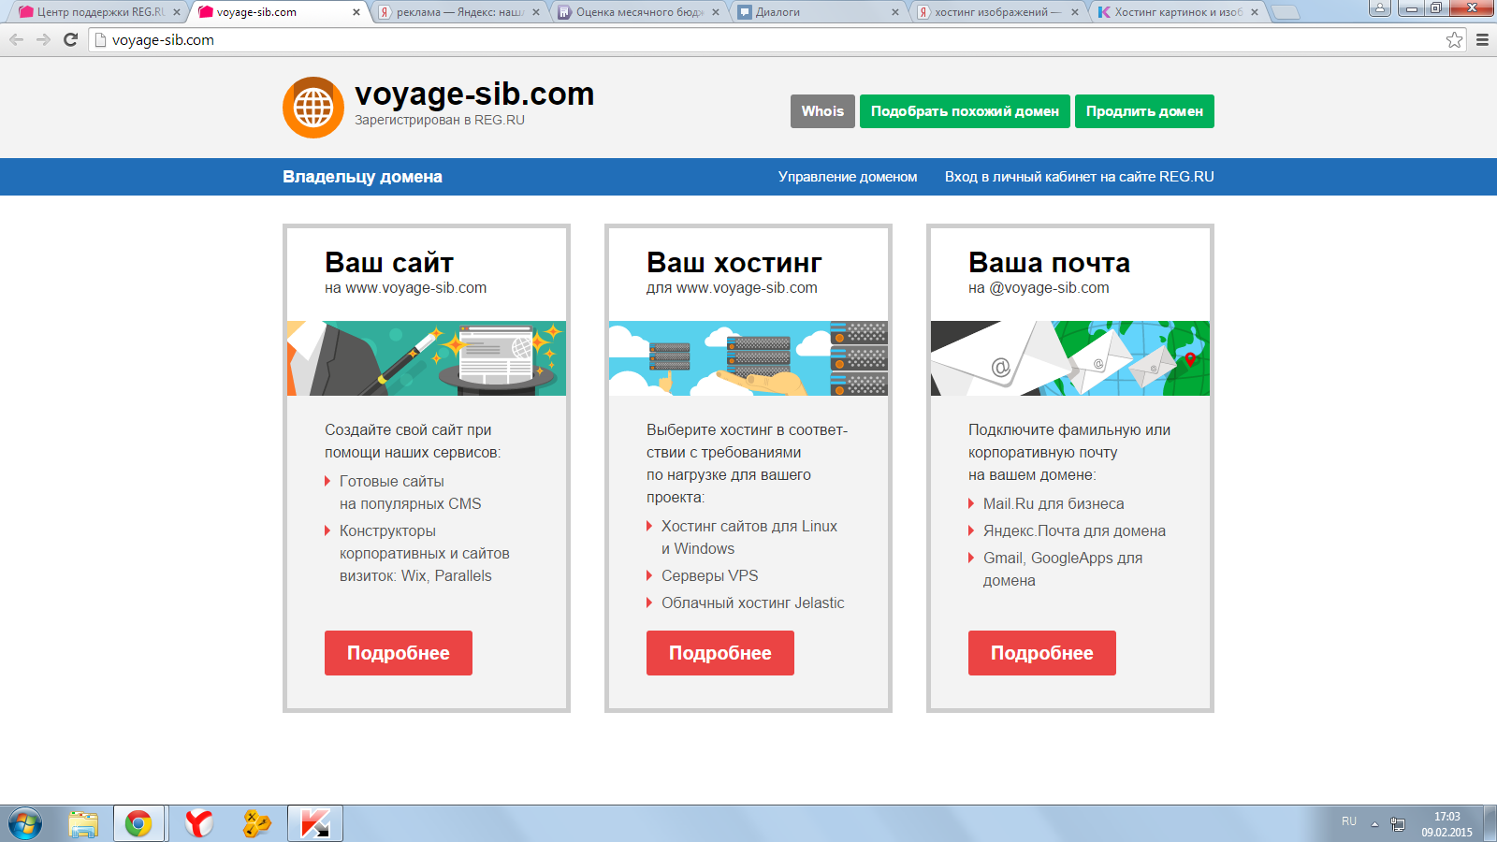The width and height of the screenshot is (1497, 842).
Task: Click Облачный хостинг Jelastic list item
Action: click(x=752, y=602)
